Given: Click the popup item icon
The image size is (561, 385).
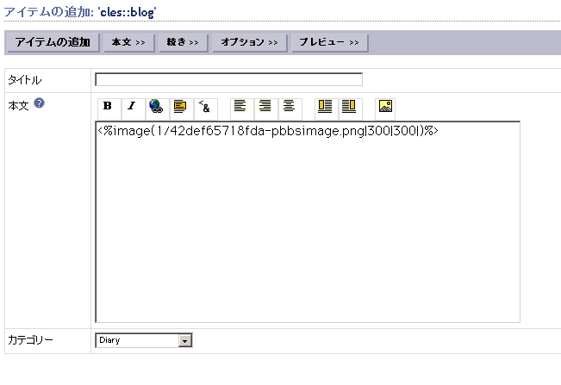Looking at the screenshot, I should (181, 109).
